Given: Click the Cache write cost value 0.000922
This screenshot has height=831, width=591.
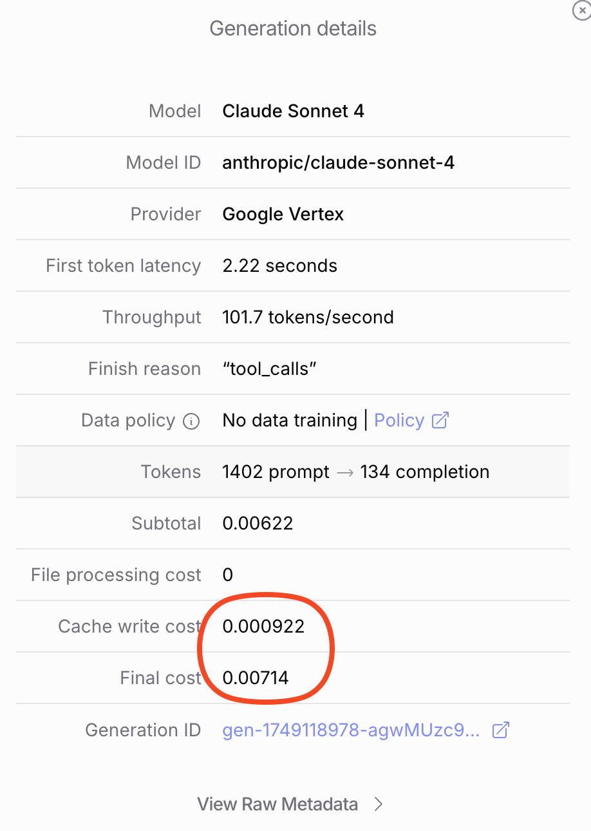Looking at the screenshot, I should pyautogui.click(x=263, y=627).
